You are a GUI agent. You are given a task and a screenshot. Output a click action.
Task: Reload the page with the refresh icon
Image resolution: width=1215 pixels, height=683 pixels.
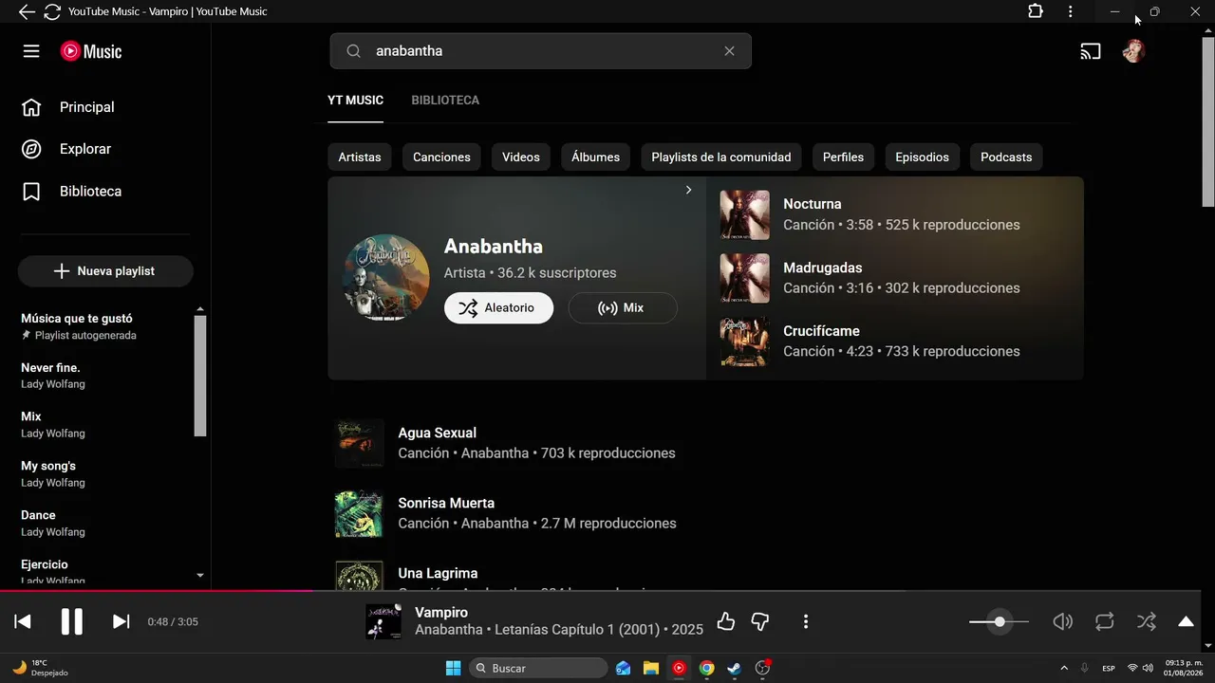click(52, 11)
